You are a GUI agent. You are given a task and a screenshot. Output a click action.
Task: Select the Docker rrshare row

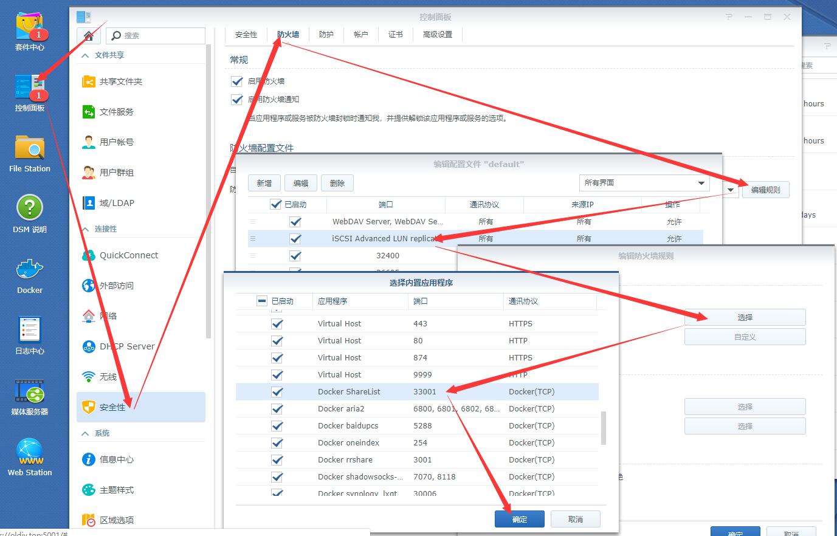click(417, 460)
